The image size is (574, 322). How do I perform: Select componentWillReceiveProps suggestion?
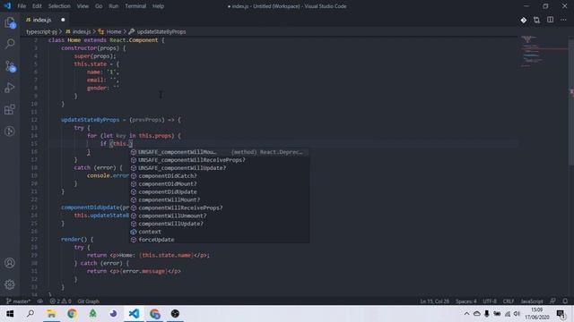pos(220,208)
